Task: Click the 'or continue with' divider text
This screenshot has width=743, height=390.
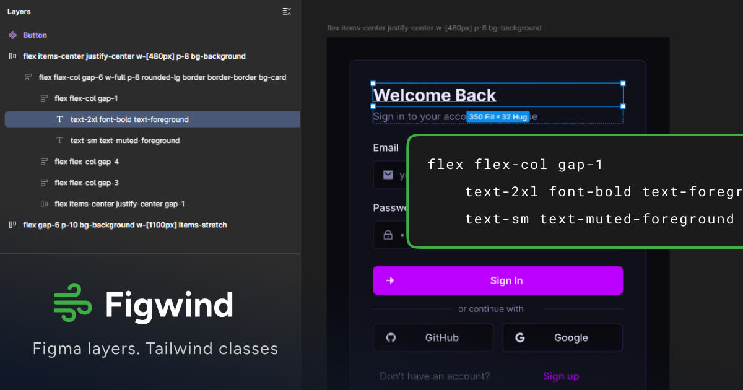Action: pyautogui.click(x=491, y=309)
